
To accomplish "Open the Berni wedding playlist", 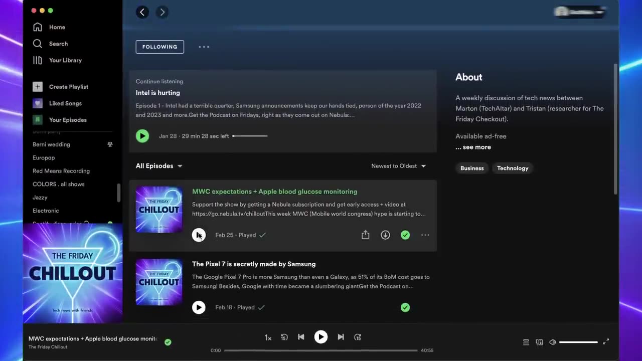I will pyautogui.click(x=51, y=144).
